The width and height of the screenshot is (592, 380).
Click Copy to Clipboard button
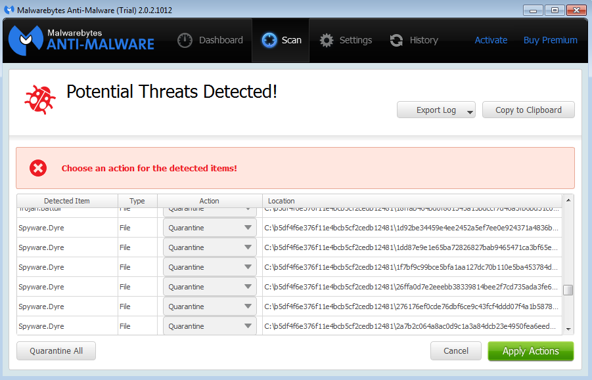click(528, 110)
